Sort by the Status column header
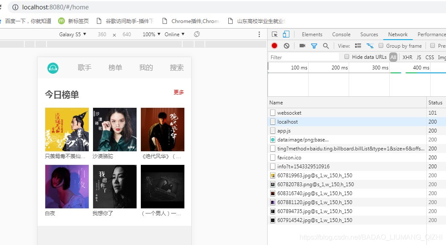 click(436, 103)
